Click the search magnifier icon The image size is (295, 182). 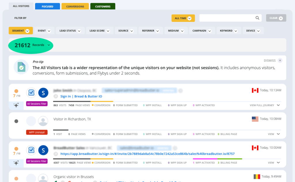(x=257, y=18)
